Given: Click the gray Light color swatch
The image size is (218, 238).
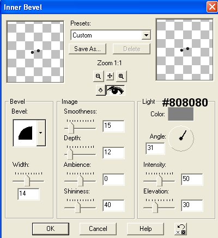Looking at the screenshot, I should tap(180, 114).
